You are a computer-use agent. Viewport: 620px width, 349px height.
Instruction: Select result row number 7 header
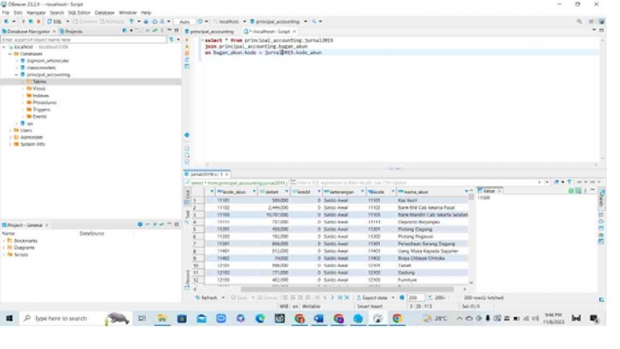click(198, 243)
